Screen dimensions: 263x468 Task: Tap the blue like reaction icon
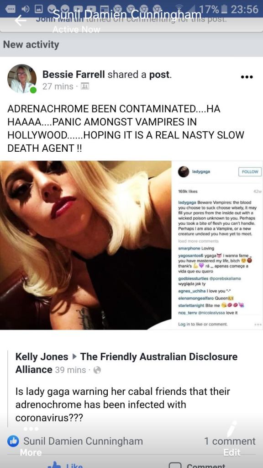(13, 441)
